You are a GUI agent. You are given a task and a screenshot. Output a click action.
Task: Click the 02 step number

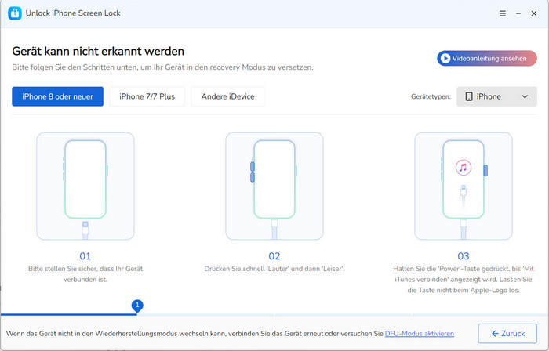274,256
